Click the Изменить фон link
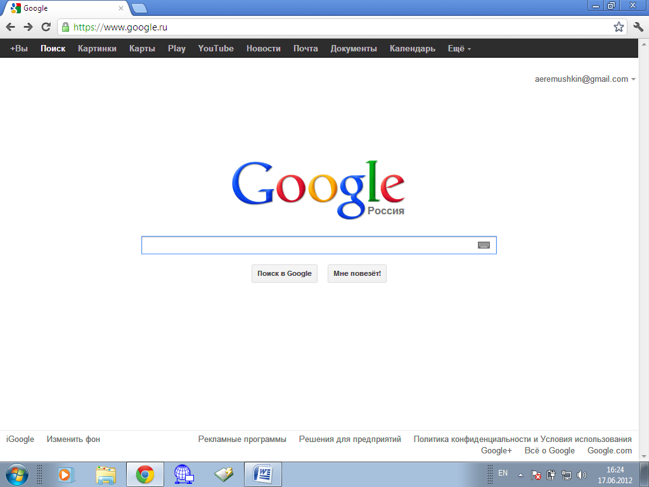The width and height of the screenshot is (649, 487). coord(74,439)
